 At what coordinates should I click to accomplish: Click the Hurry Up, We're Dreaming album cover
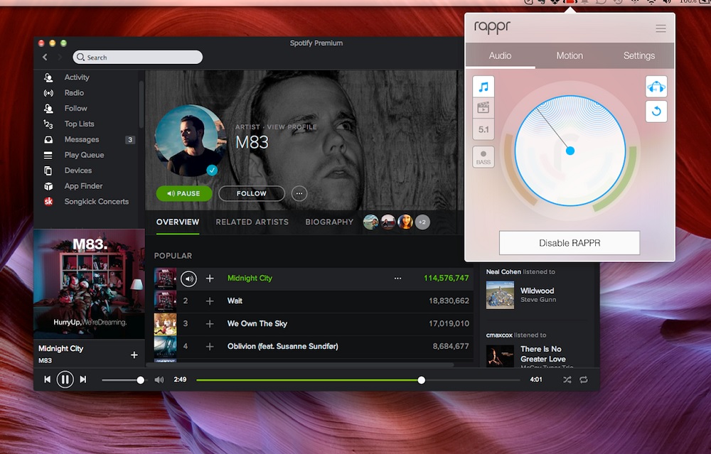tap(90, 284)
